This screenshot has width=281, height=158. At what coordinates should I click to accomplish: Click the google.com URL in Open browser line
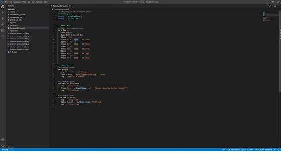tap(86, 74)
